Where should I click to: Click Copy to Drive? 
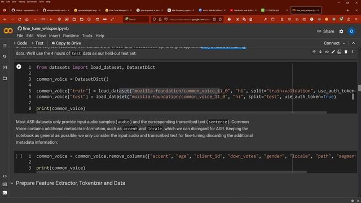(x=66, y=43)
